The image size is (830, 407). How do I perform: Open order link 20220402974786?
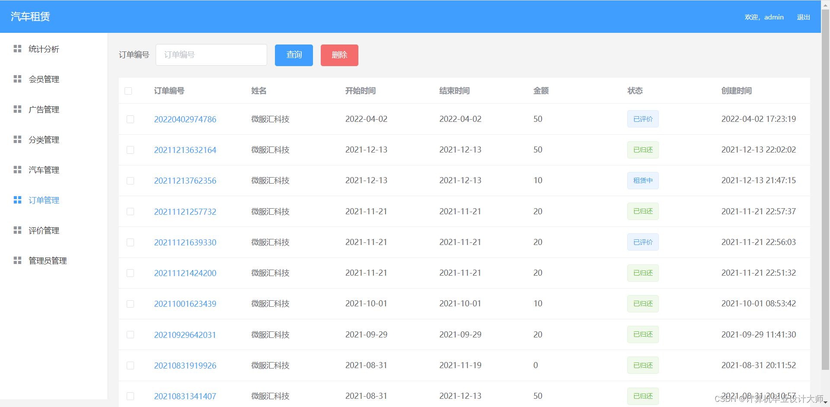185,119
